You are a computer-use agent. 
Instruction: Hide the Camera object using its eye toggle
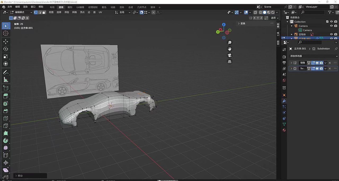(331, 26)
